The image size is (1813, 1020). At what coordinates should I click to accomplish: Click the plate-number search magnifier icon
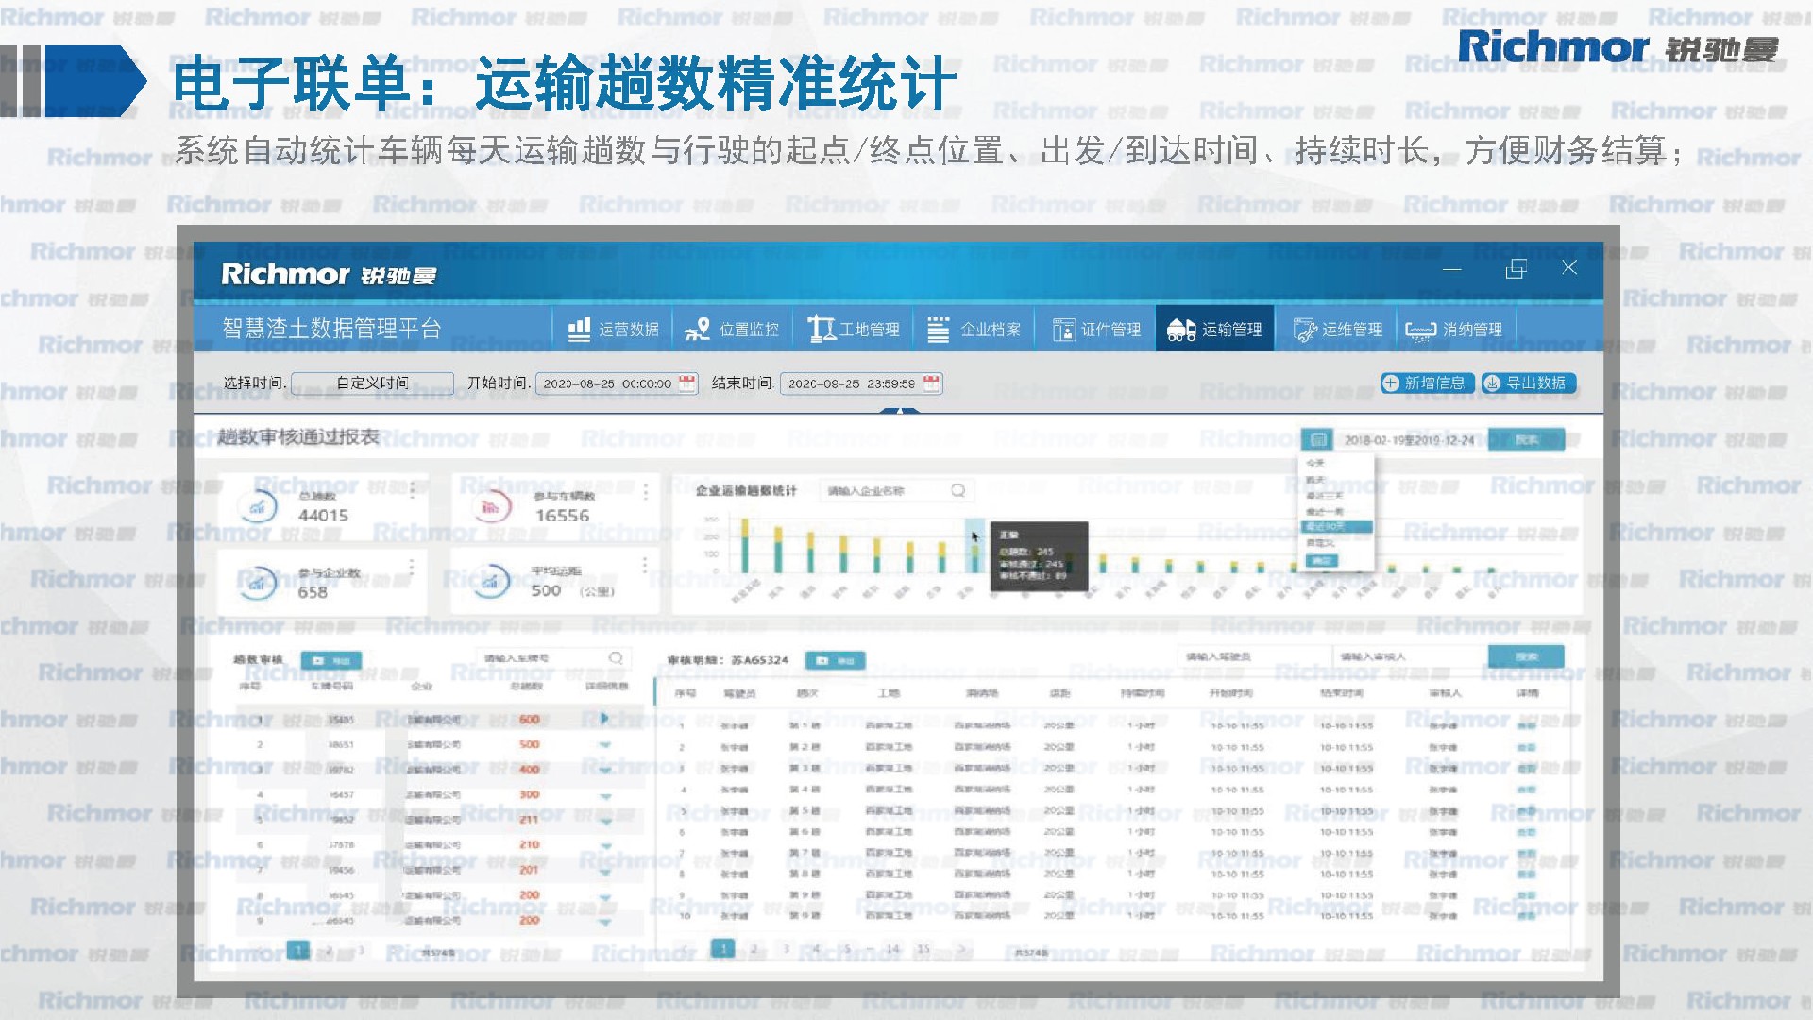[x=617, y=657]
